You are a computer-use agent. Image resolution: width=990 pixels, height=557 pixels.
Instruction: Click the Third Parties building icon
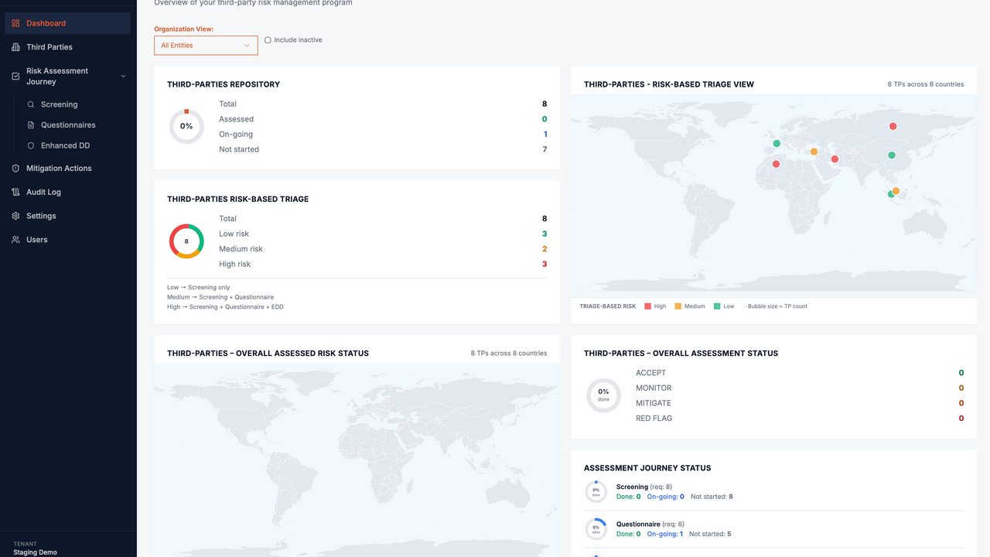[x=15, y=47]
